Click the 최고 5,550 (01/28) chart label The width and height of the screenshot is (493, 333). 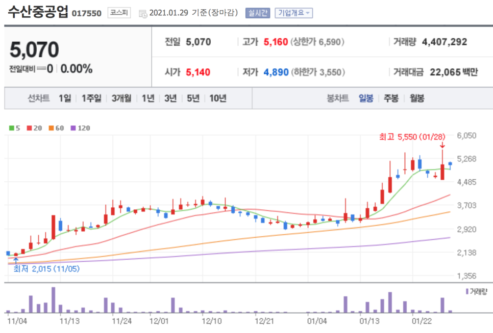pyautogui.click(x=412, y=136)
